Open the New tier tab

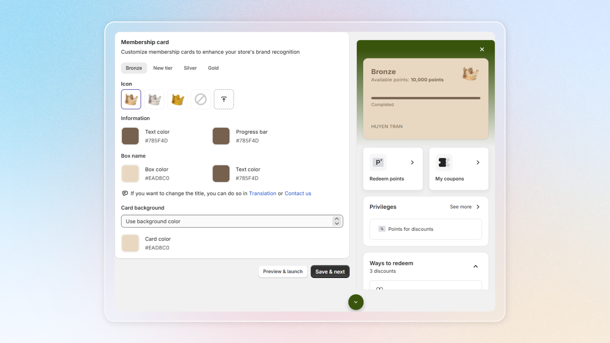coord(163,68)
